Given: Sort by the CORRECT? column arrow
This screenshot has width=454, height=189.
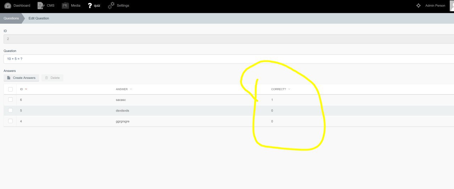Looking at the screenshot, I should (289, 89).
